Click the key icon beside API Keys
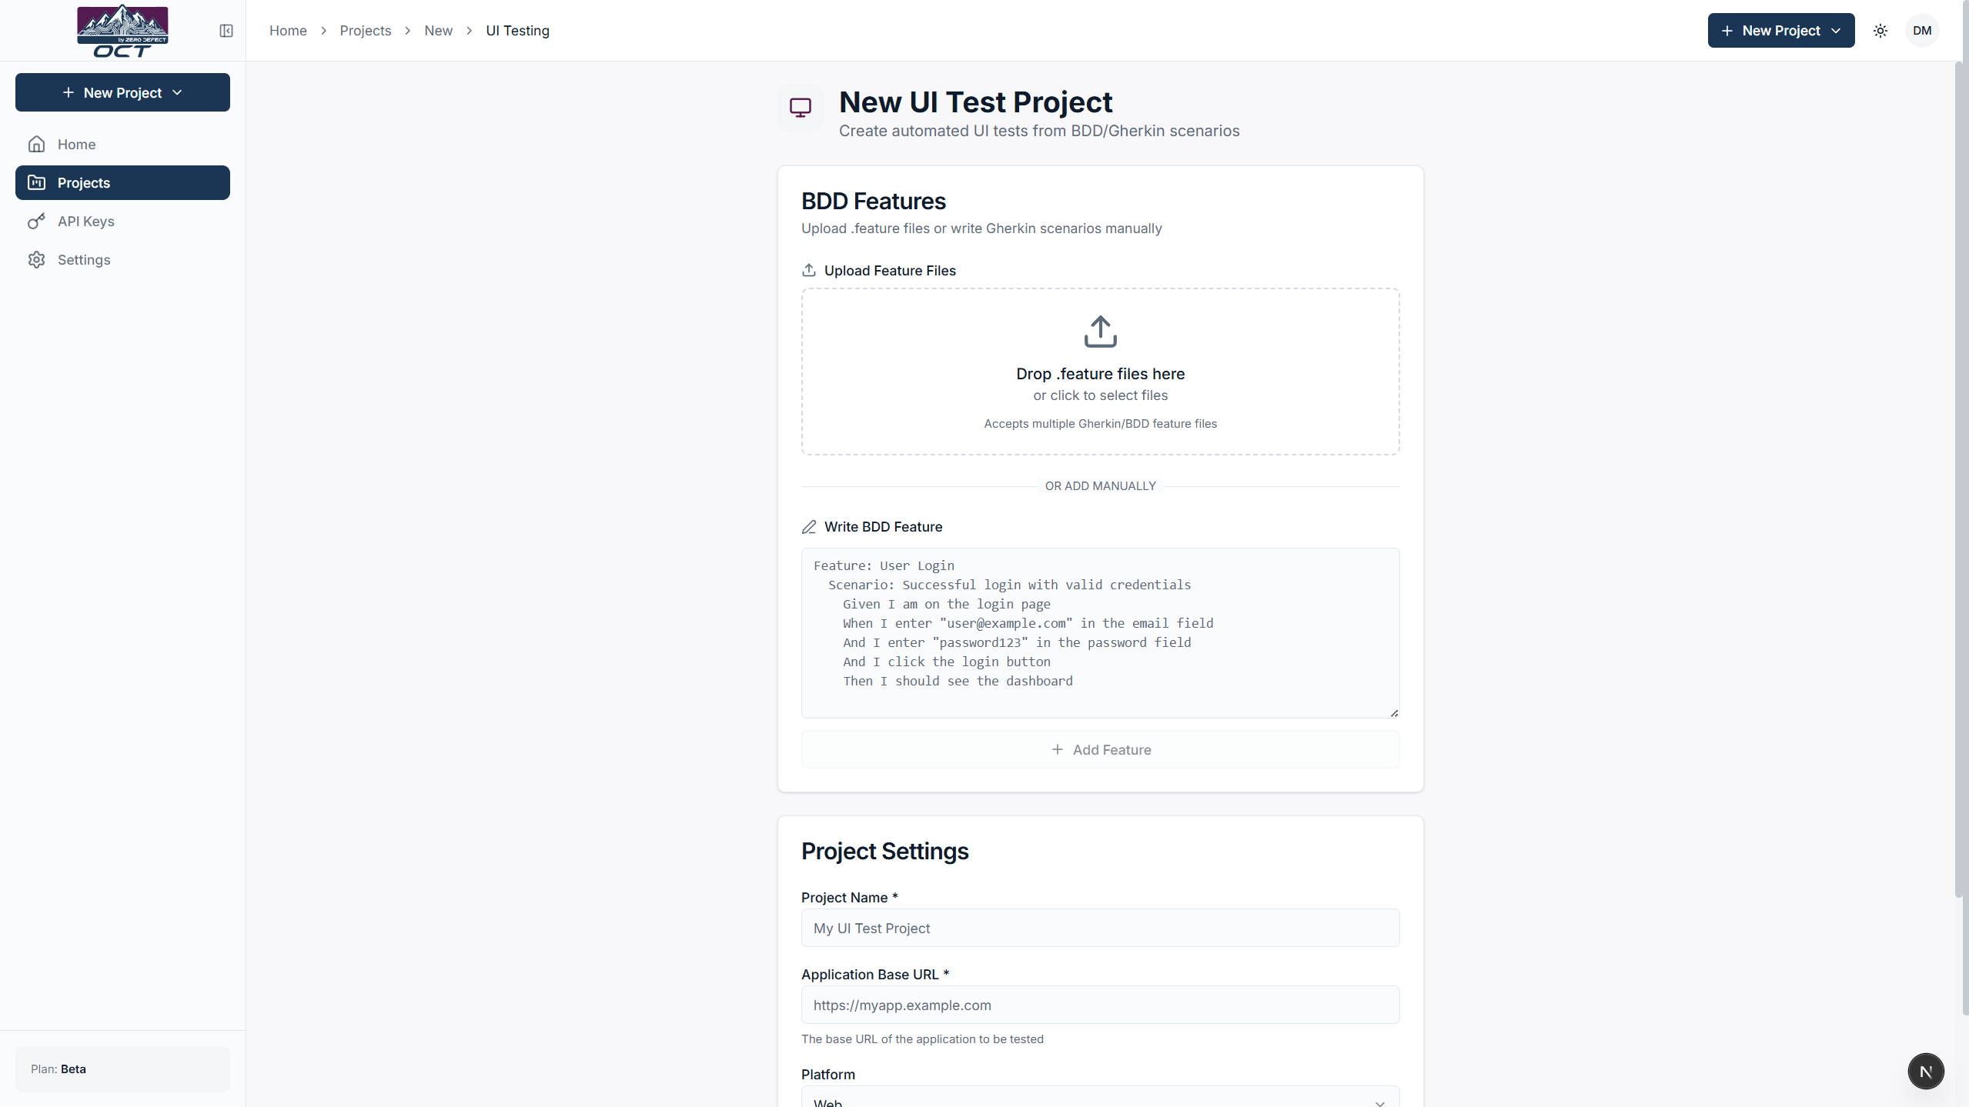Viewport: 1969px width, 1107px height. pyautogui.click(x=36, y=222)
